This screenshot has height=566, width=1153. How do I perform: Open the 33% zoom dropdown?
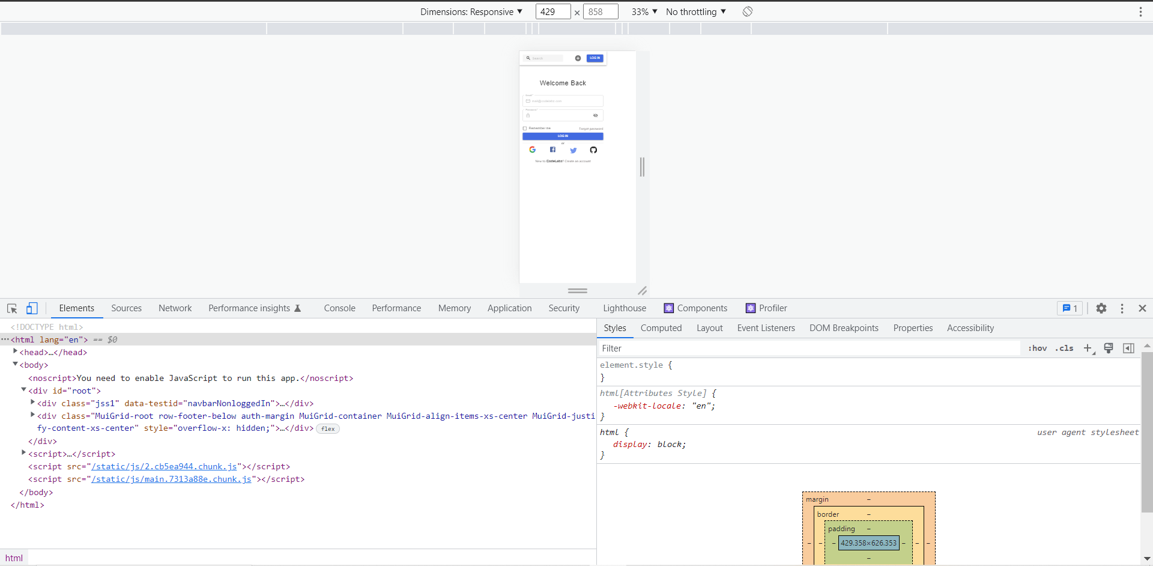click(643, 11)
